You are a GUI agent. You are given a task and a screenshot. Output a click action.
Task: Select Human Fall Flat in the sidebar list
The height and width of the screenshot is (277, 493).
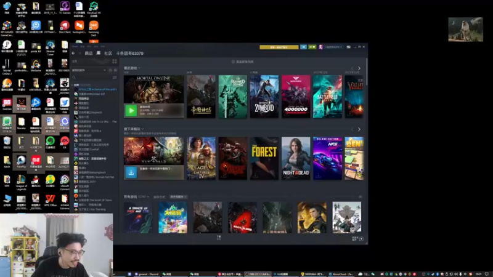tap(94, 177)
